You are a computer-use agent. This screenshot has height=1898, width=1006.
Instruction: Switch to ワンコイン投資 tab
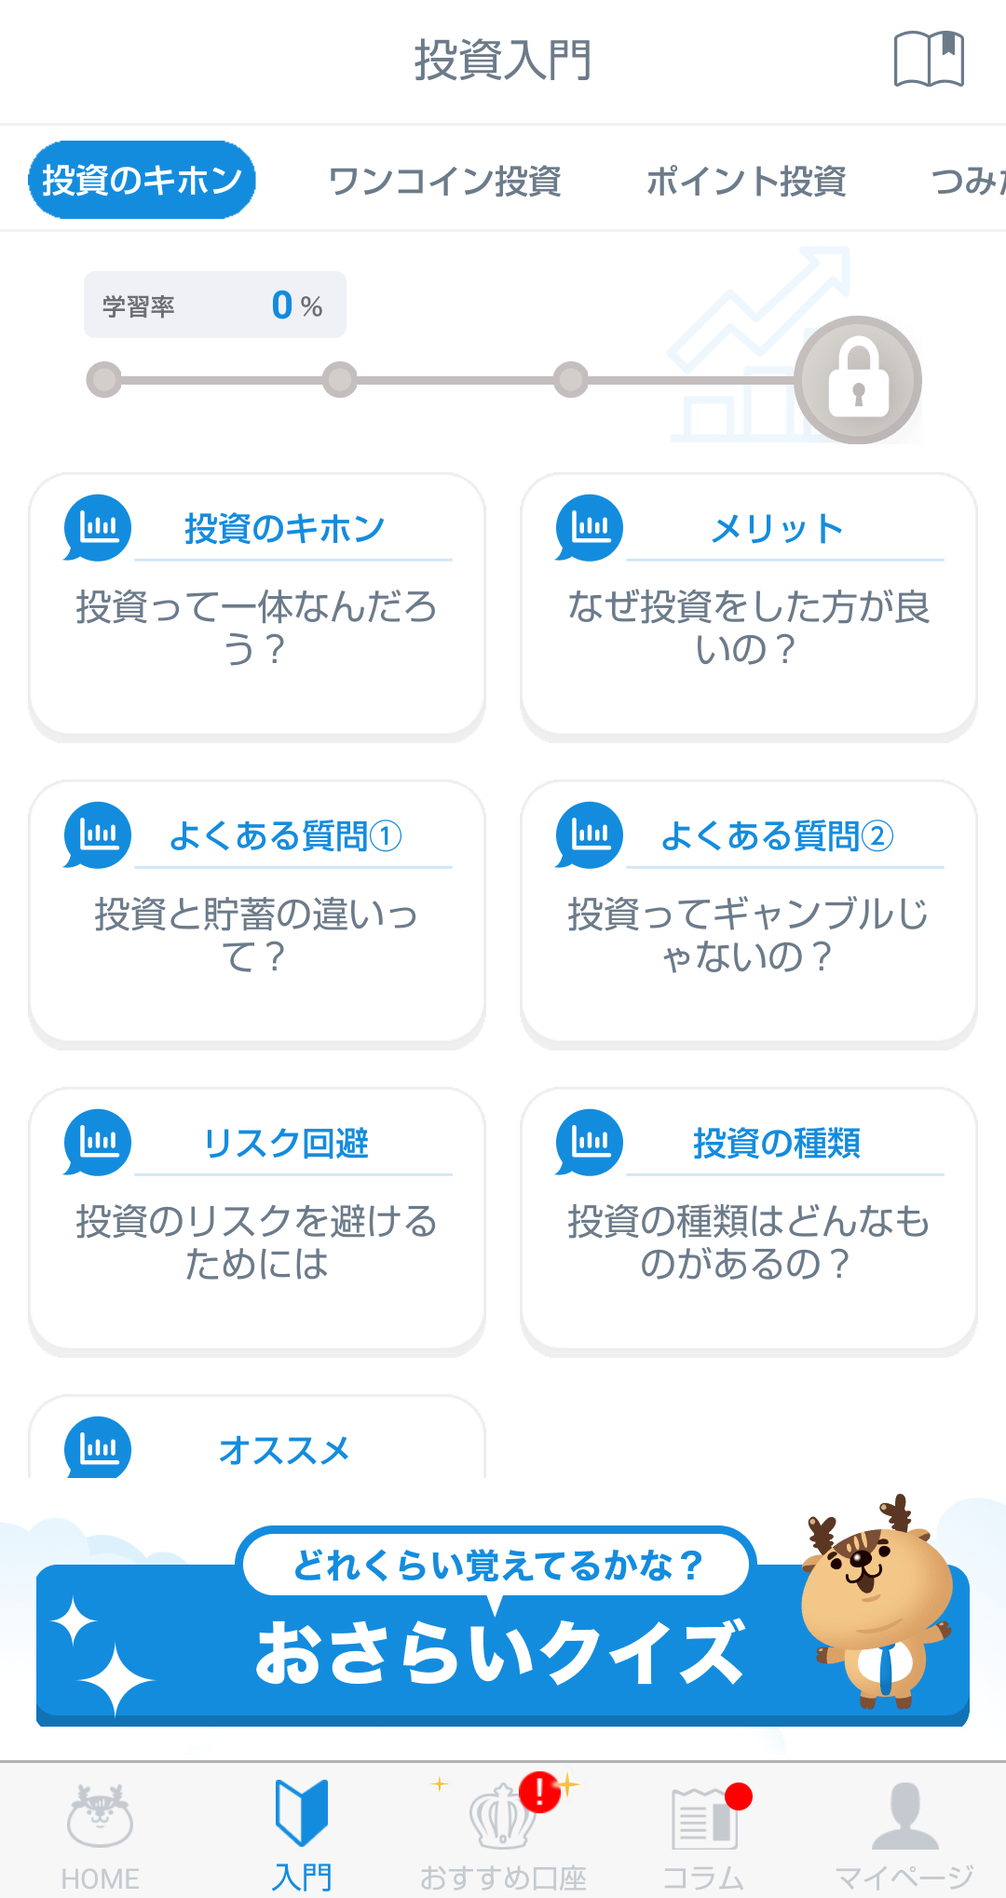444,181
